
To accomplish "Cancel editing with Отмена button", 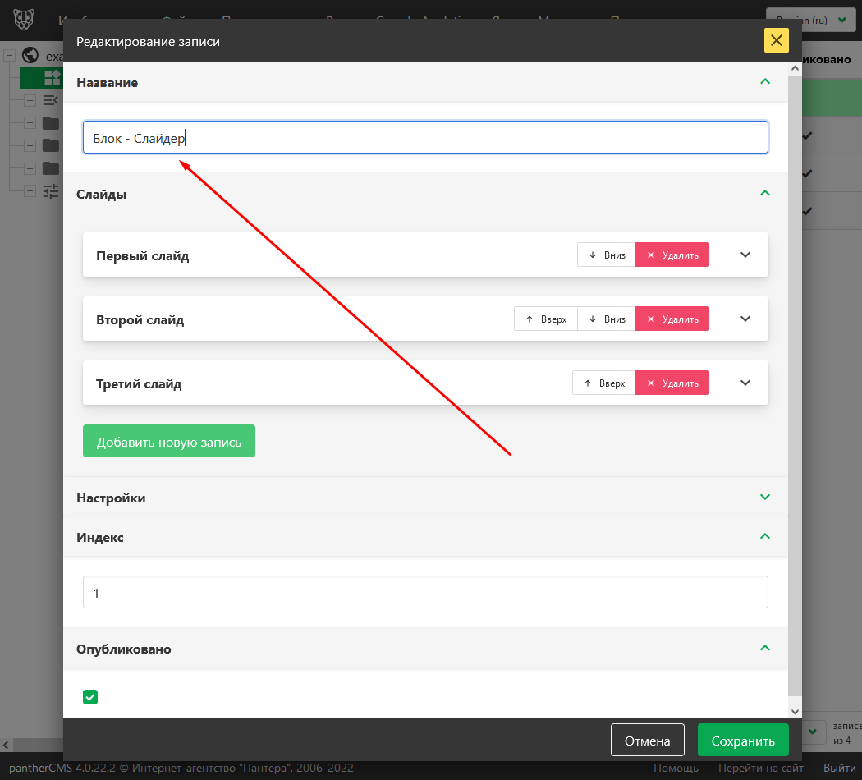I will pos(647,741).
